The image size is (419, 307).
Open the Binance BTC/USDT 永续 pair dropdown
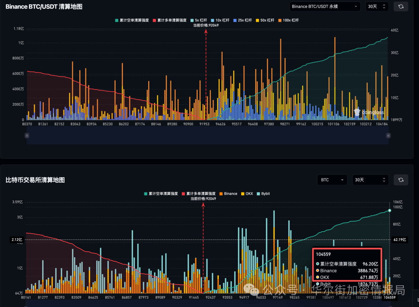(325, 7)
